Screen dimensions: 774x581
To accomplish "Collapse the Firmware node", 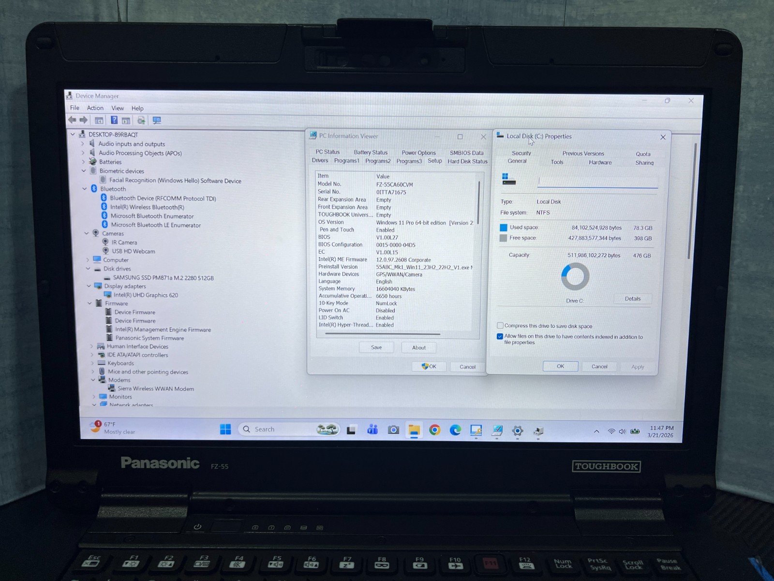I will click(89, 304).
